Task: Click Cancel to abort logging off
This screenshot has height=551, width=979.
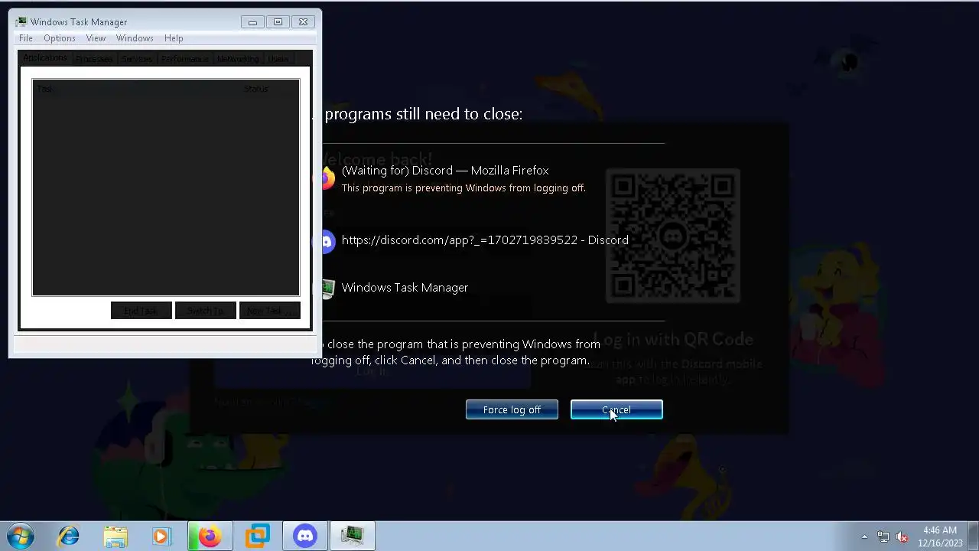Action: [x=616, y=409]
